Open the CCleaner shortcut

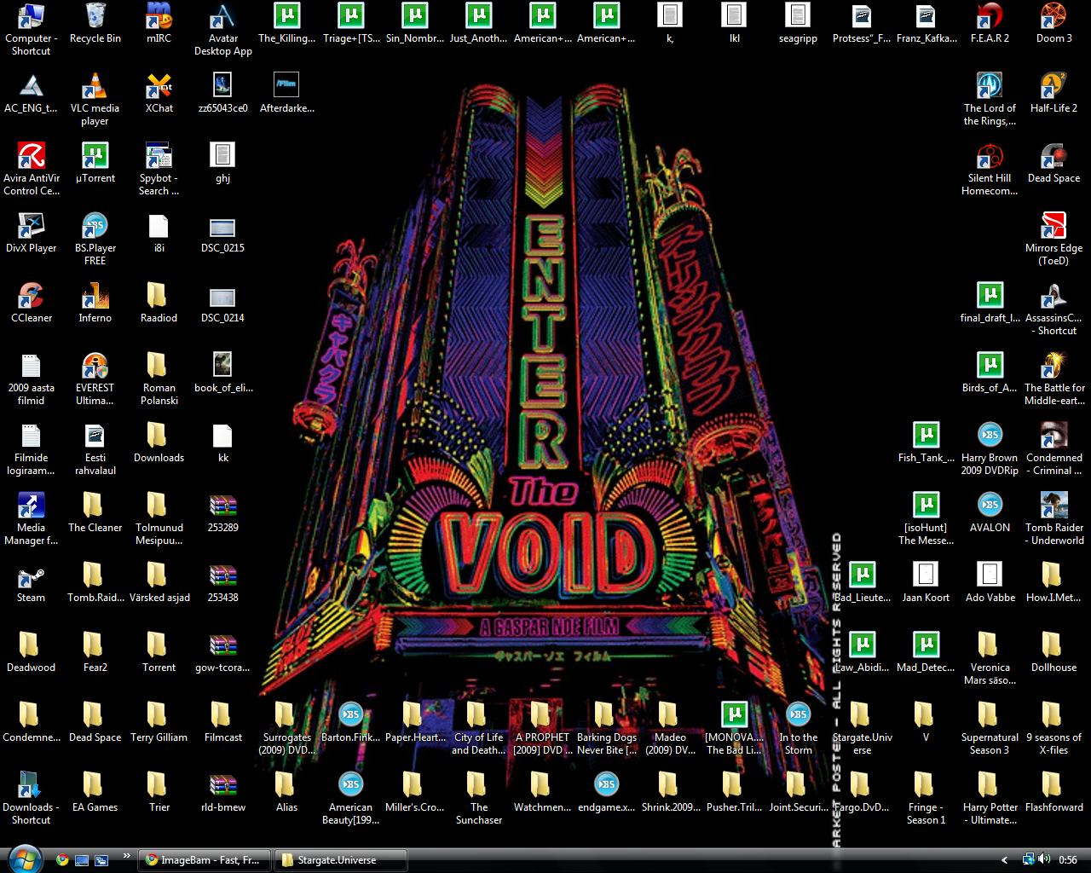point(31,304)
